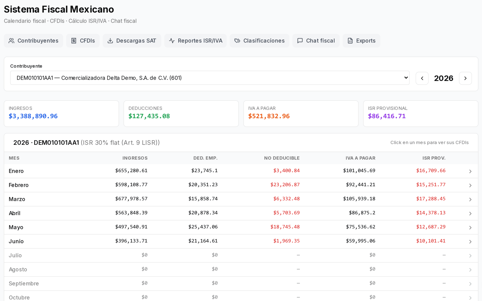Open Agosto row chevron

click(x=470, y=270)
